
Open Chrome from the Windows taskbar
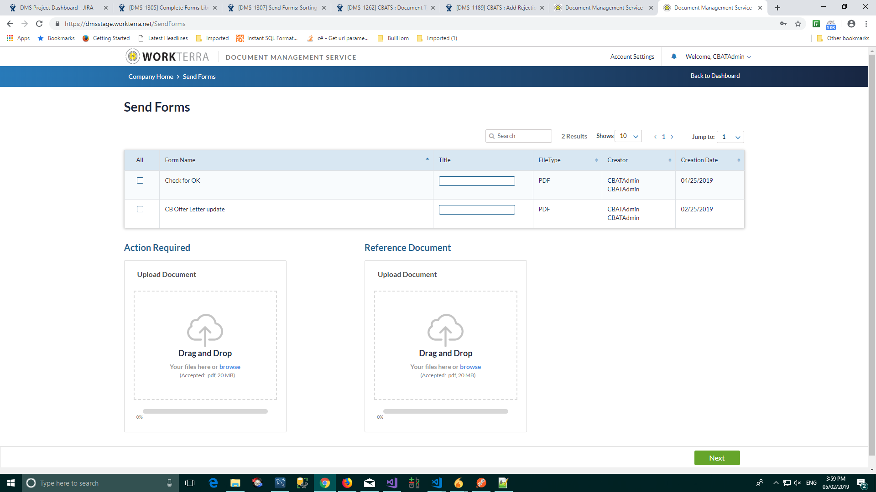point(325,483)
